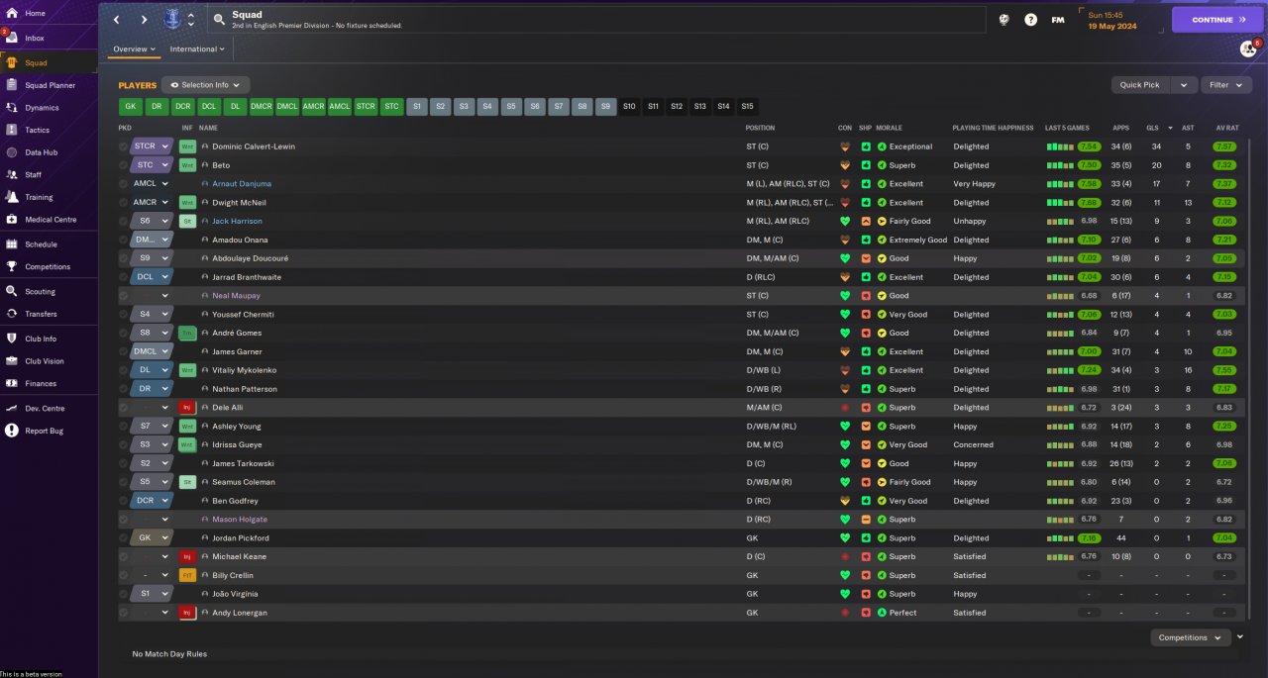This screenshot has width=1268, height=678.
Task: Expand the Selection Info dropdown
Action: click(205, 85)
